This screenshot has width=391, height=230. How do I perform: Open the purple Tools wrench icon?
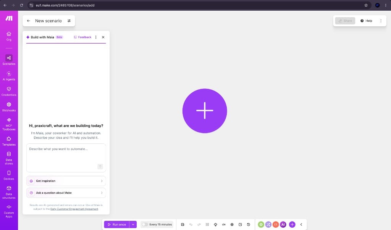pyautogui.click(x=268, y=224)
